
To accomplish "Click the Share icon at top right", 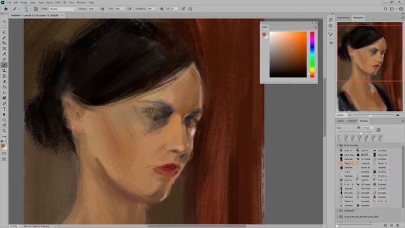I will (401, 9).
